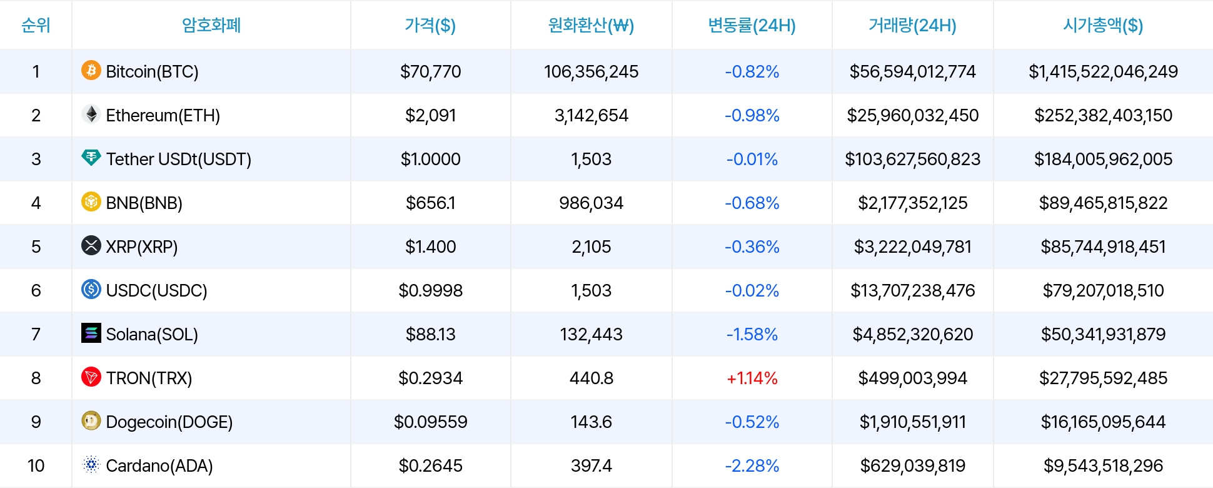Click rank number 10 cell
The height and width of the screenshot is (488, 1213).
click(36, 466)
